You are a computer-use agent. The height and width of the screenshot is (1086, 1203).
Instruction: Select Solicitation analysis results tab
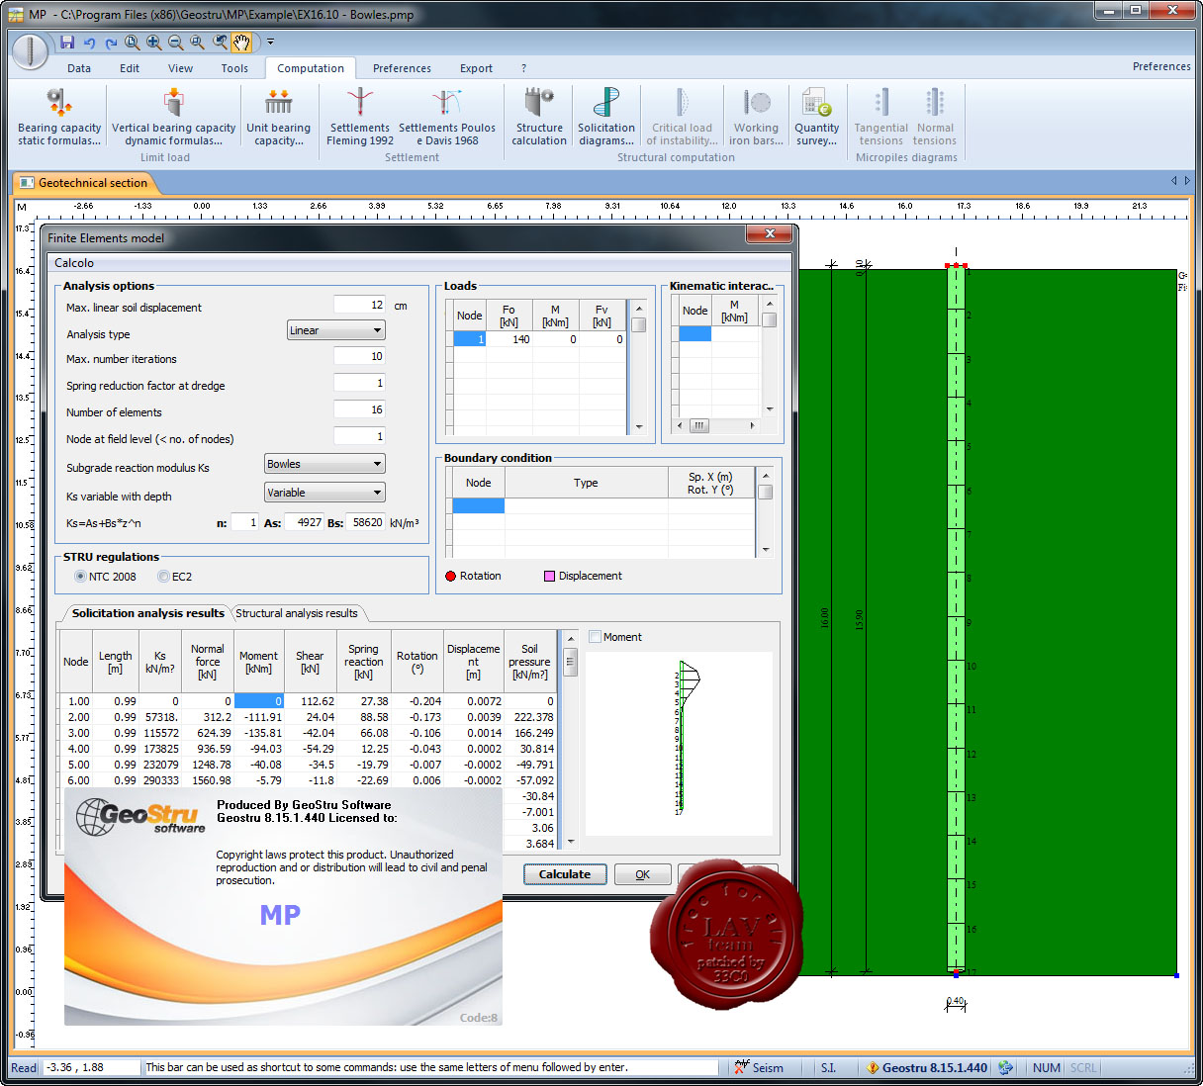(x=147, y=613)
